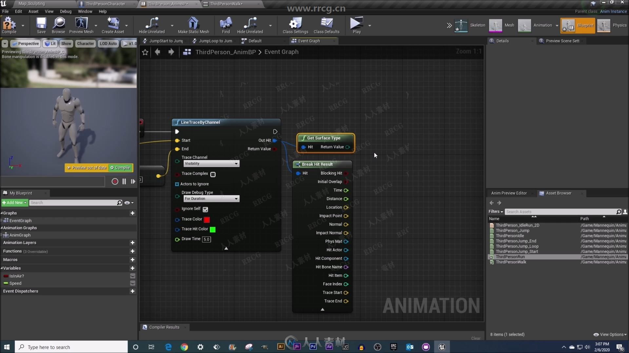Open Class Settings
Viewport: 629px width, 353px height.
(x=295, y=25)
